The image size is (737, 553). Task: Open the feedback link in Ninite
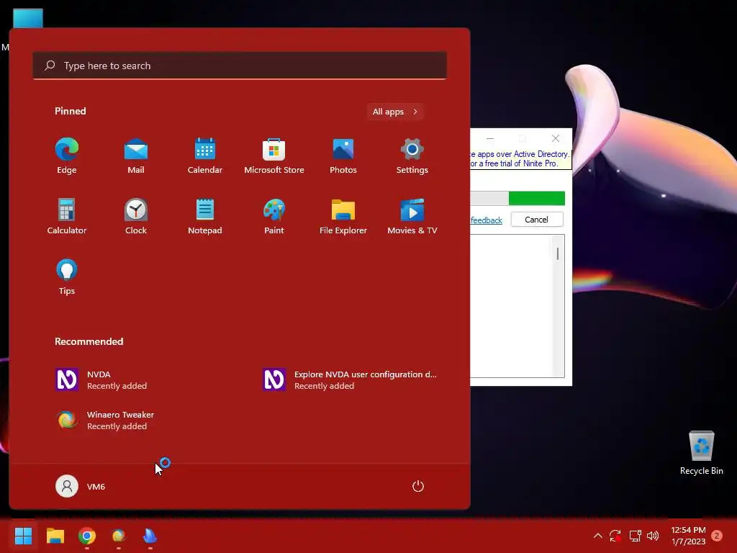[487, 220]
